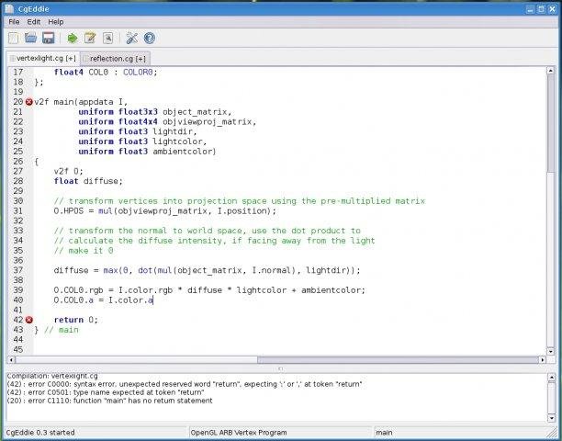Click the notepad with pencil icon
Viewport: 562px width, 441px height.
pos(90,38)
